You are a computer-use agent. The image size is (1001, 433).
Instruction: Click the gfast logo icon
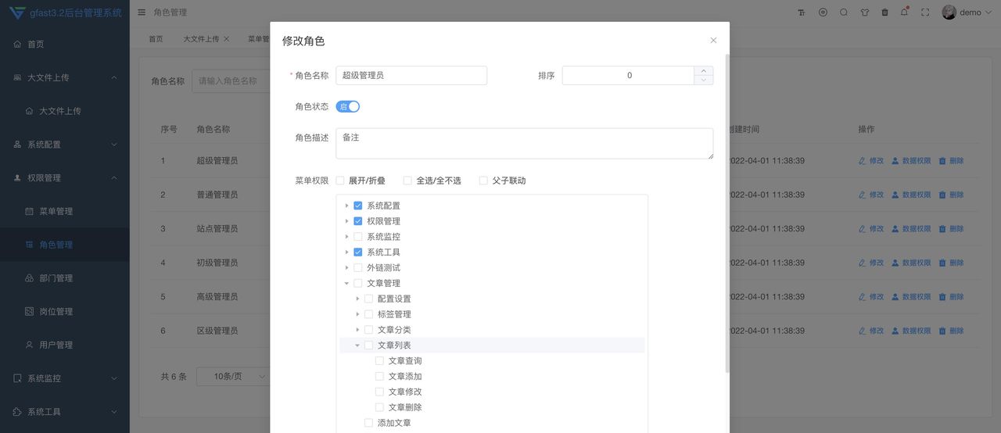pyautogui.click(x=17, y=13)
